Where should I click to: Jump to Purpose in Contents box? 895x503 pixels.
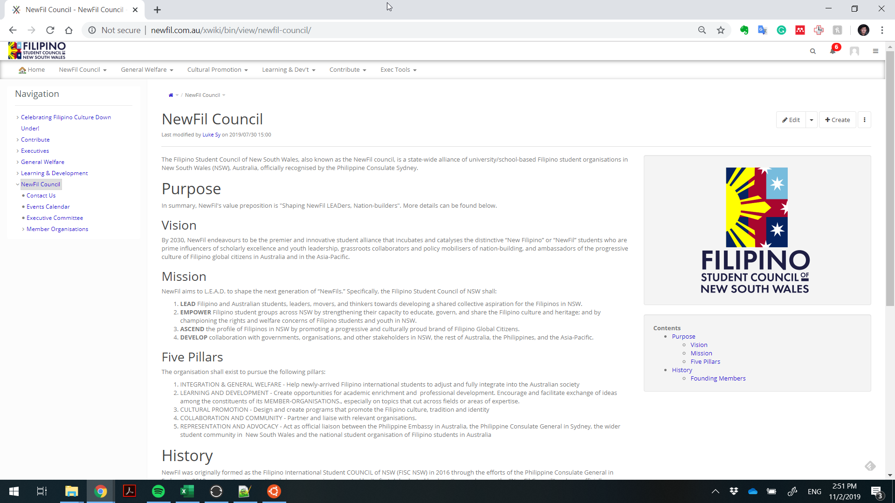[683, 336]
